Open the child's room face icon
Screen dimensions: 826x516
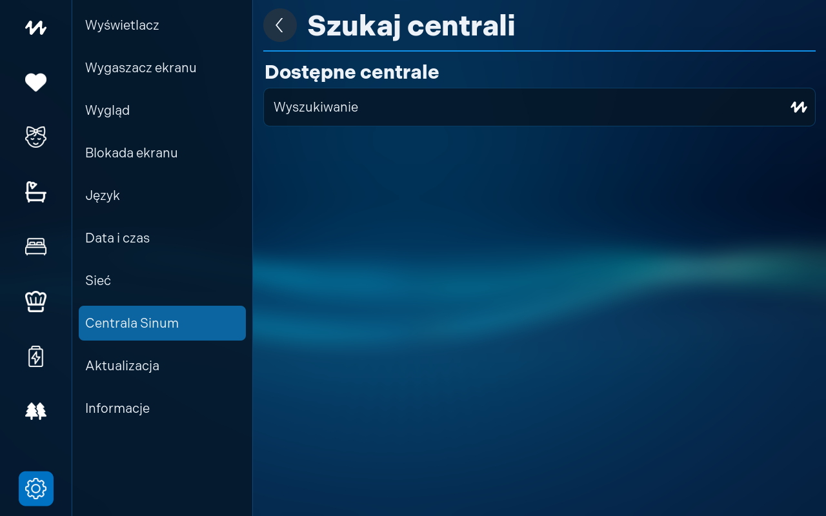click(35, 137)
